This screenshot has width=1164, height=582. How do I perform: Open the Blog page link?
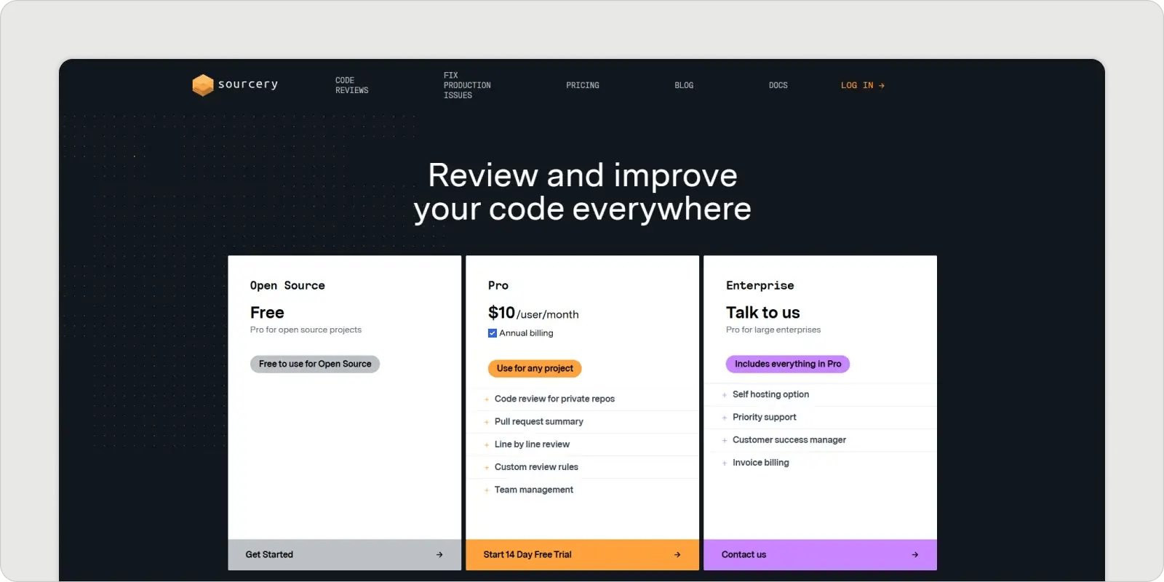(684, 86)
